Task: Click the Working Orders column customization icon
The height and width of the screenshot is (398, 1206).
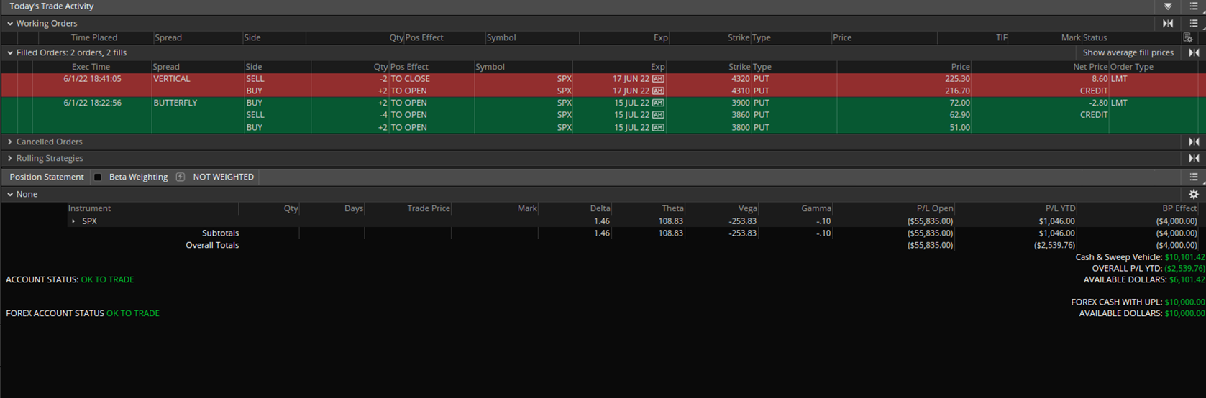Action: (x=1187, y=37)
